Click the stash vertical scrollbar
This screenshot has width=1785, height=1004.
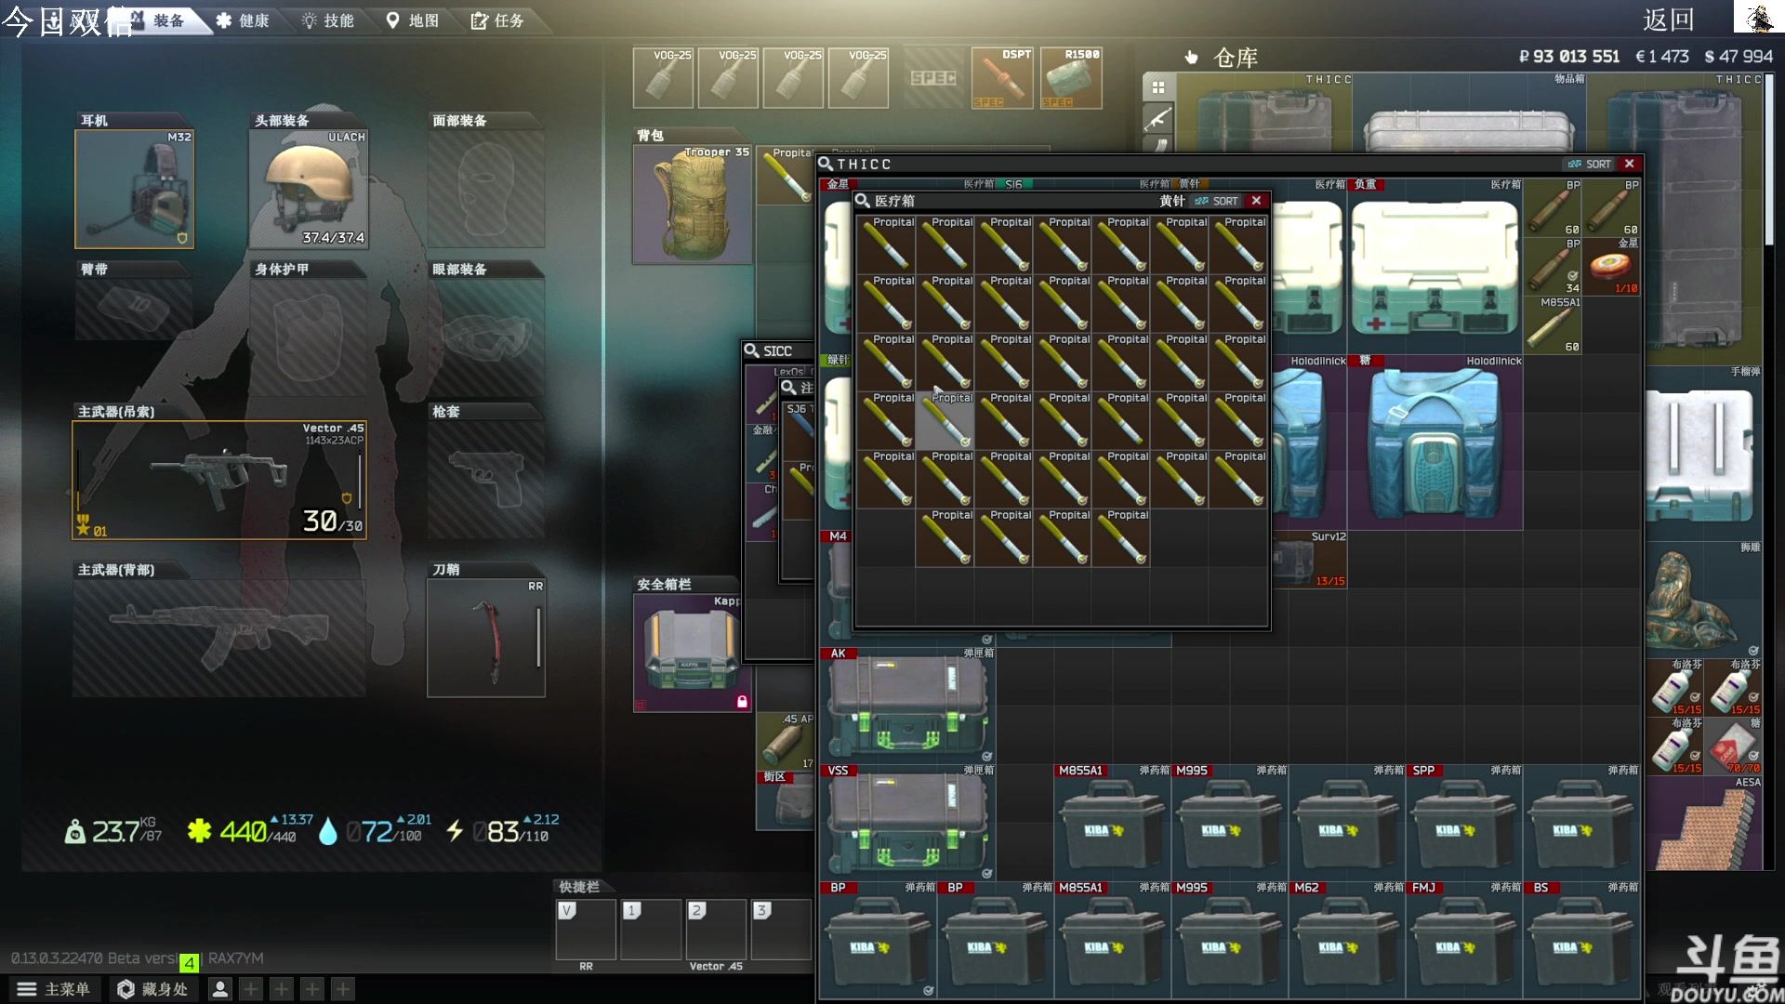[1770, 158]
